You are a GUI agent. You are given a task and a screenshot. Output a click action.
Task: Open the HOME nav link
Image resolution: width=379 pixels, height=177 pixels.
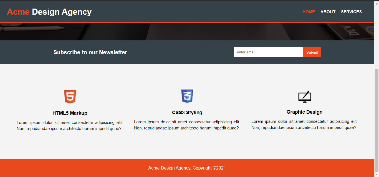[x=309, y=12]
